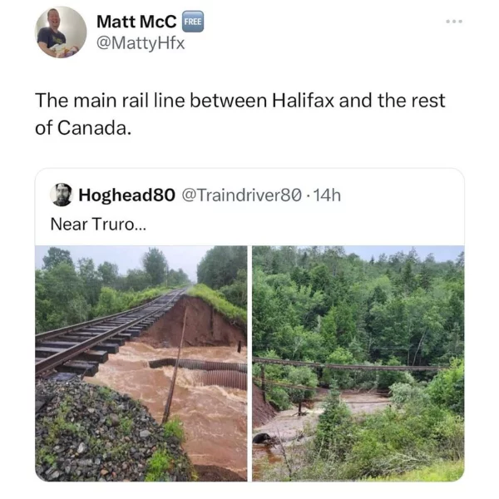499x499 pixels.
Task: Open Matt McC's profile picture
Action: [x=61, y=32]
